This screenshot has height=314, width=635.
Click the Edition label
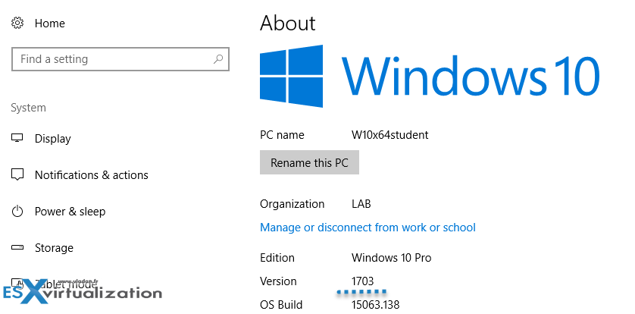(x=277, y=258)
